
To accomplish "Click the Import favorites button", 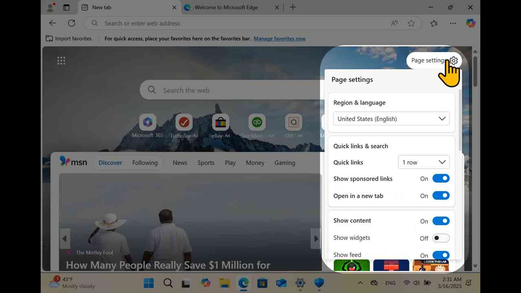I will [x=68, y=39].
